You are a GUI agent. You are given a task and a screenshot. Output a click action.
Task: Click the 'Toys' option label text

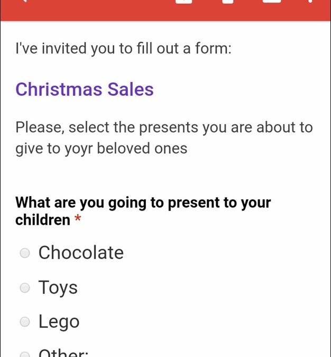coord(58,288)
